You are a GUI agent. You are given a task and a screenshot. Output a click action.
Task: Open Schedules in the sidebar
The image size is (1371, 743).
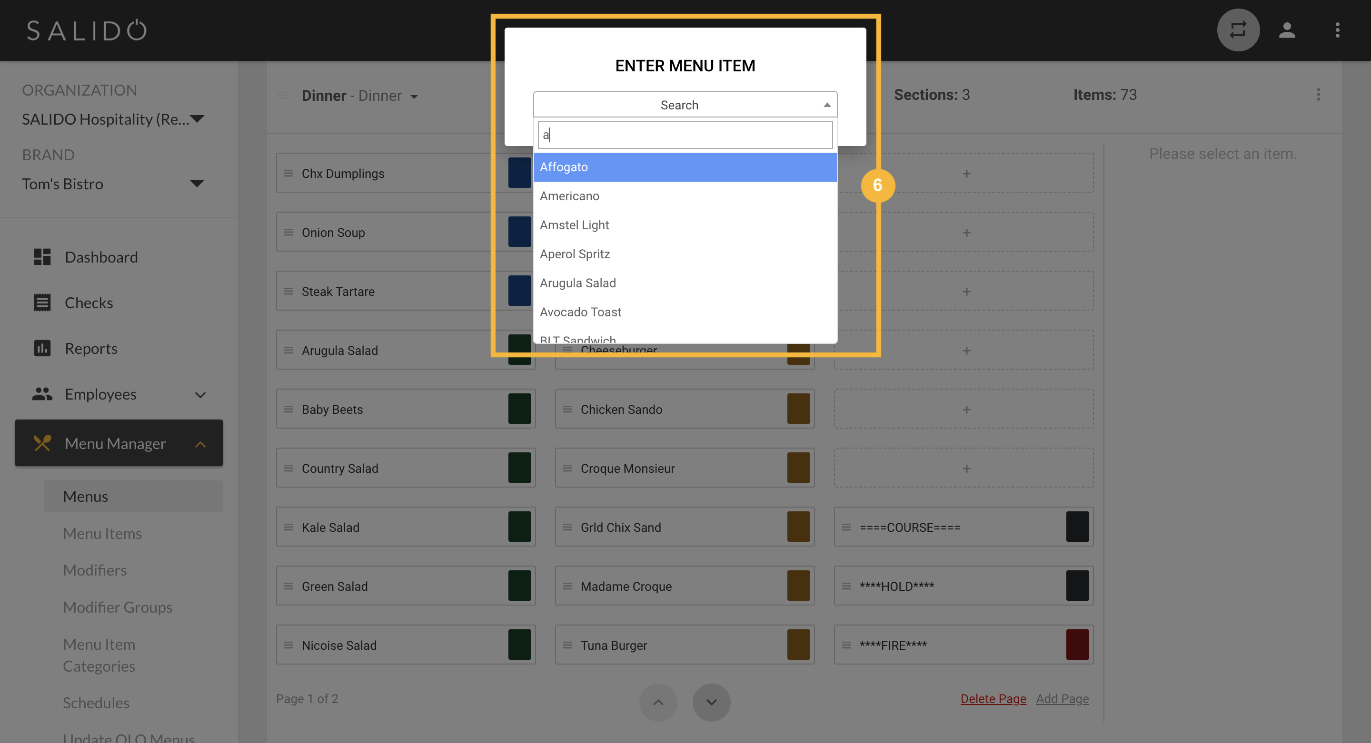click(x=96, y=703)
